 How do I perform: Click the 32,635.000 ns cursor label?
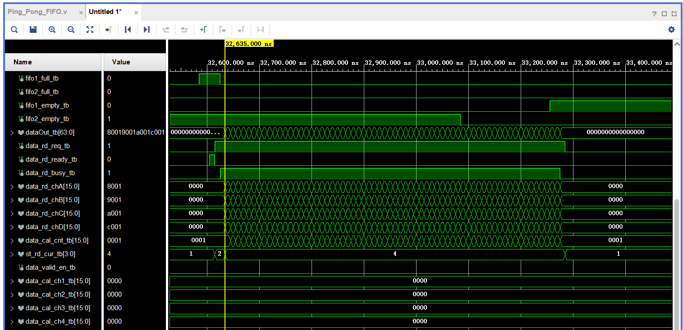coord(249,44)
